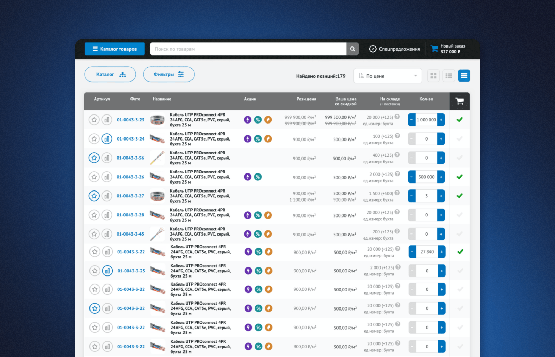Remove item 01-0043-3-56 from favorites
Viewport: 555px width, 357px height.
(94, 158)
